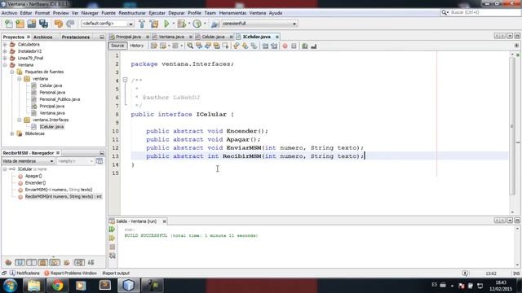Click the red Start Macro Recording icon

coord(285,46)
